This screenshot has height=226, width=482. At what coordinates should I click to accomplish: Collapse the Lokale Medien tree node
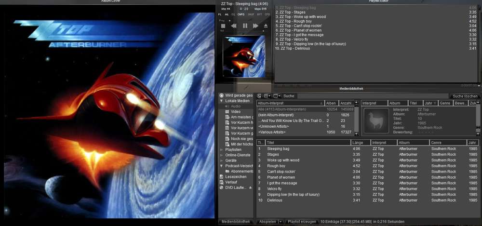[x=222, y=101]
